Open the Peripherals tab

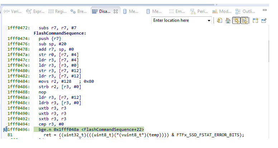tap(199, 11)
